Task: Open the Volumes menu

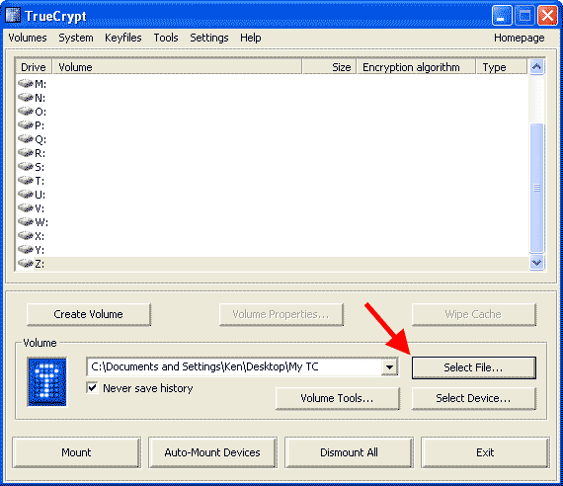Action: pyautogui.click(x=28, y=38)
